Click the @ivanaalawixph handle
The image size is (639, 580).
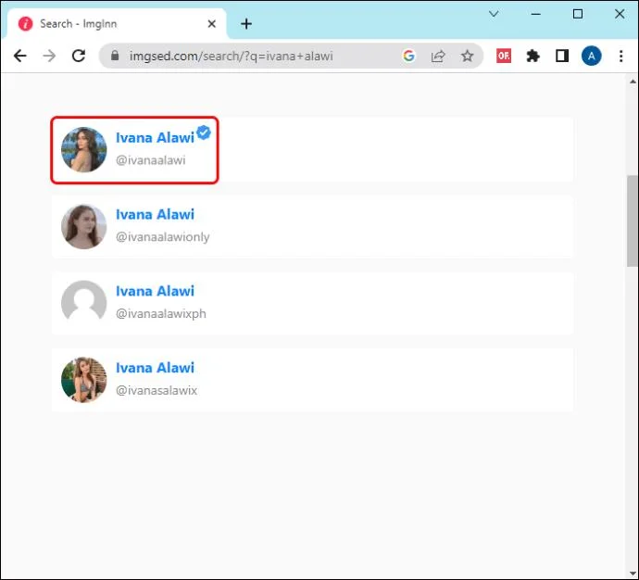click(x=160, y=313)
